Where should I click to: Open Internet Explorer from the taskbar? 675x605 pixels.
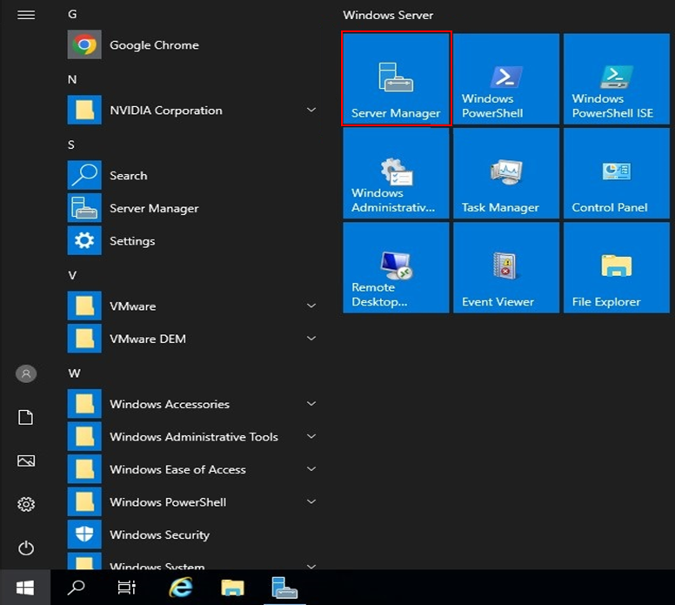click(180, 588)
